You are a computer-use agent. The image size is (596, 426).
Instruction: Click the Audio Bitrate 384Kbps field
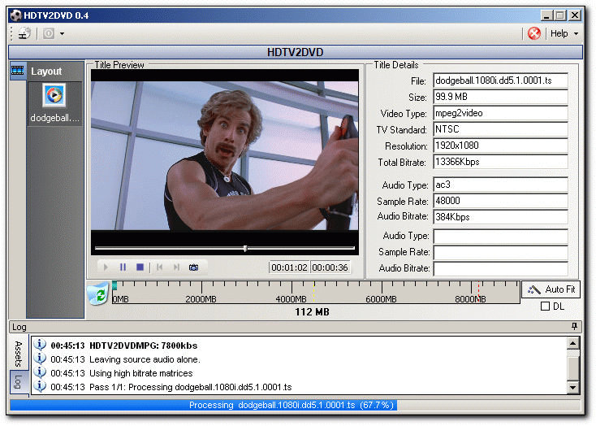tap(500, 217)
